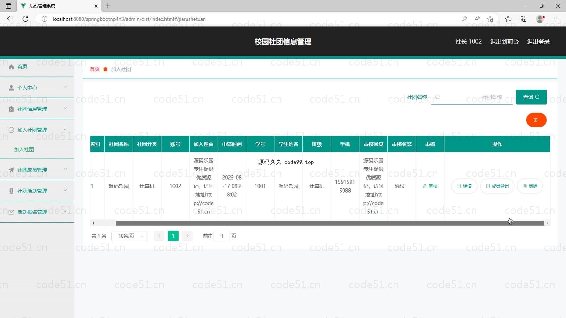Viewport: 566px width, 318px height.
Task: Click the clipboard icon beside 社团信息管理
Action: [11, 109]
